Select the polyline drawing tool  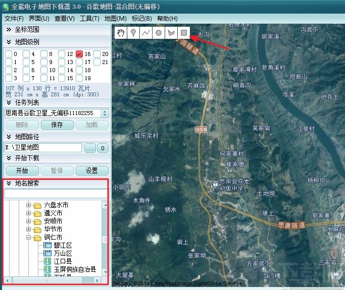point(146,33)
